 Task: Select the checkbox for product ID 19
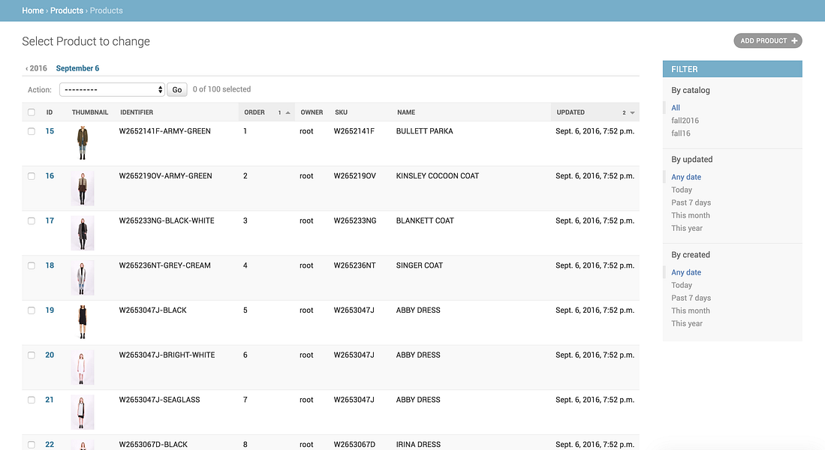pos(32,310)
